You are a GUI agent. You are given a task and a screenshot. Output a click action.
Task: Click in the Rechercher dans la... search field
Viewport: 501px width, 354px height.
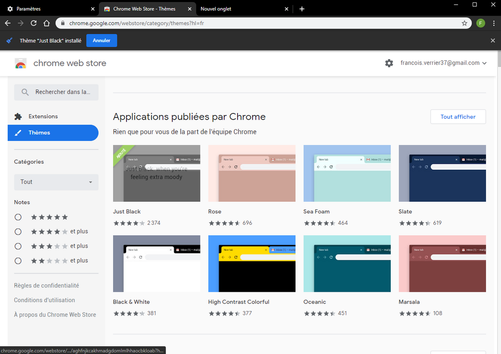click(x=56, y=92)
